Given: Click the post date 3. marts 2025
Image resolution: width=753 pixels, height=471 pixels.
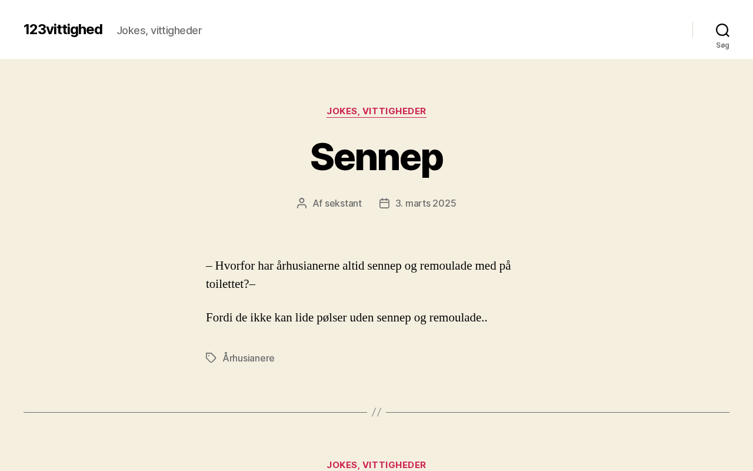Looking at the screenshot, I should pos(425,203).
